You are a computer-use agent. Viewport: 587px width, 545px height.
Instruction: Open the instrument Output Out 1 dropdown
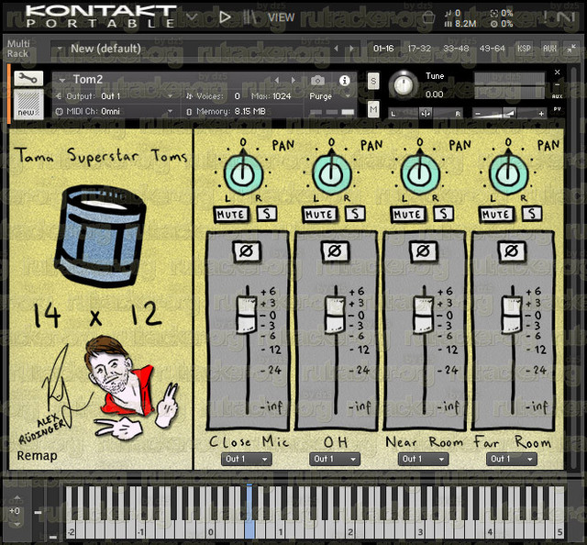click(x=115, y=96)
